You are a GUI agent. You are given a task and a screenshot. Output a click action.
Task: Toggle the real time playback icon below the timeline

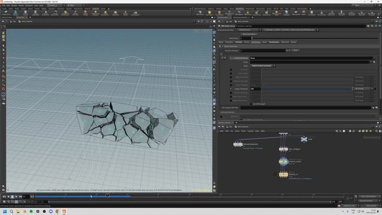[x=4, y=202]
